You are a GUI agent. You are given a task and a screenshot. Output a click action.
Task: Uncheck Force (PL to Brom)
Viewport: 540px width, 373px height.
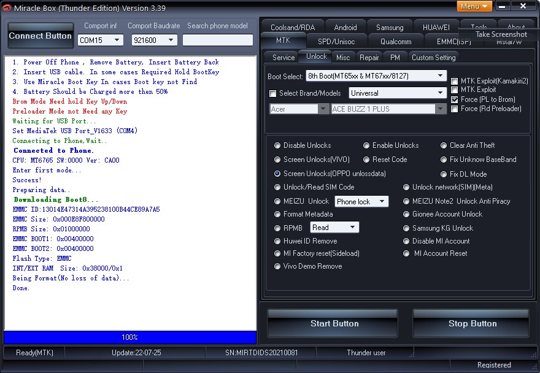[454, 99]
